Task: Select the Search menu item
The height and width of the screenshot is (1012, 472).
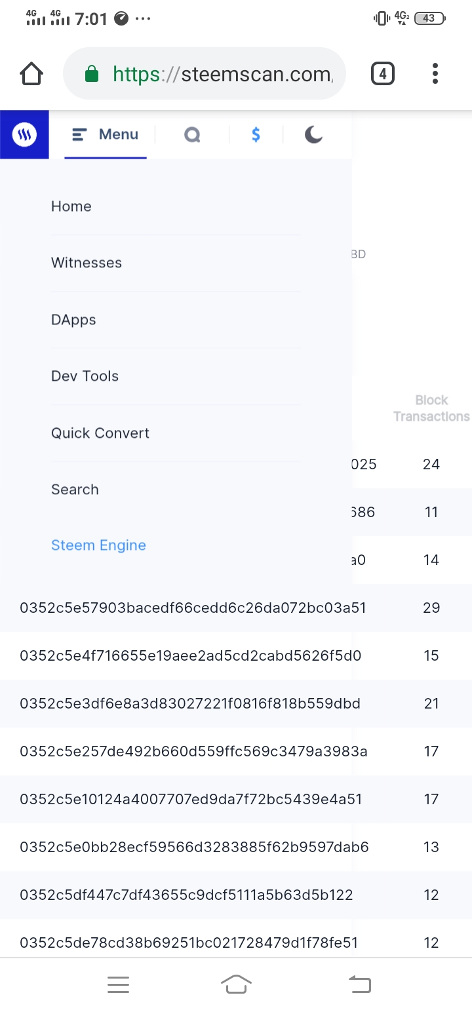Action: coord(75,490)
